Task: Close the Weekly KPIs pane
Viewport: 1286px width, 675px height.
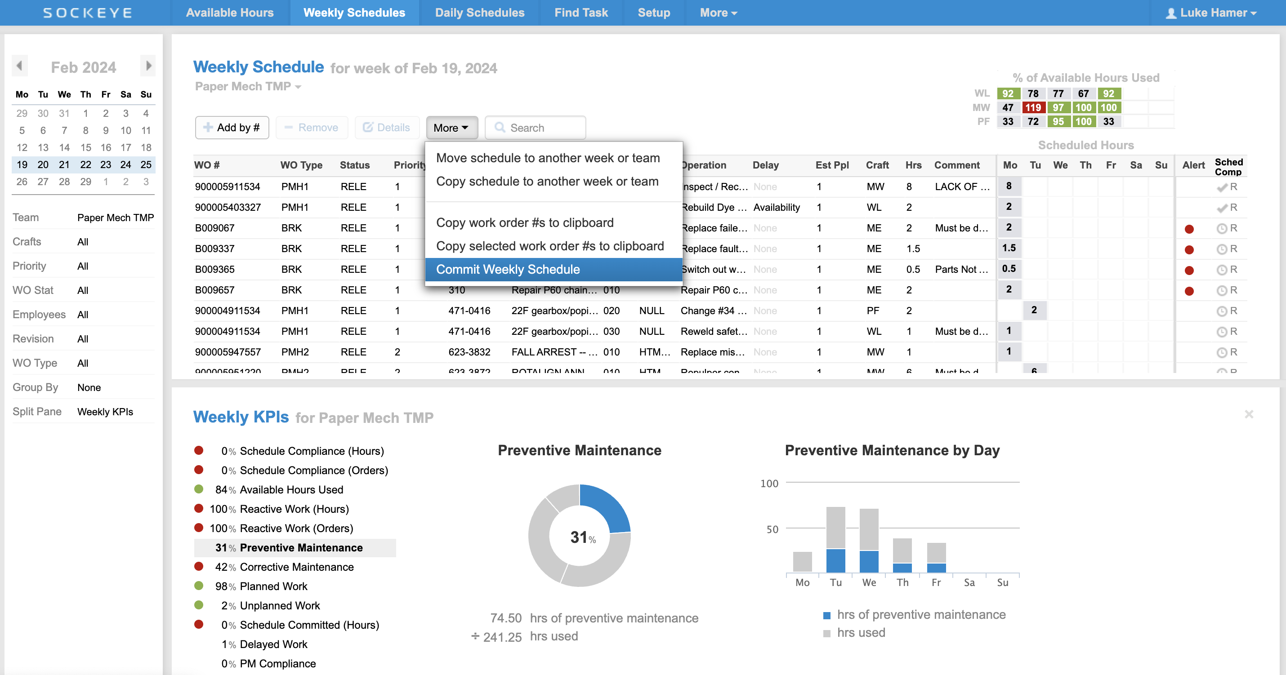Action: pyautogui.click(x=1249, y=415)
